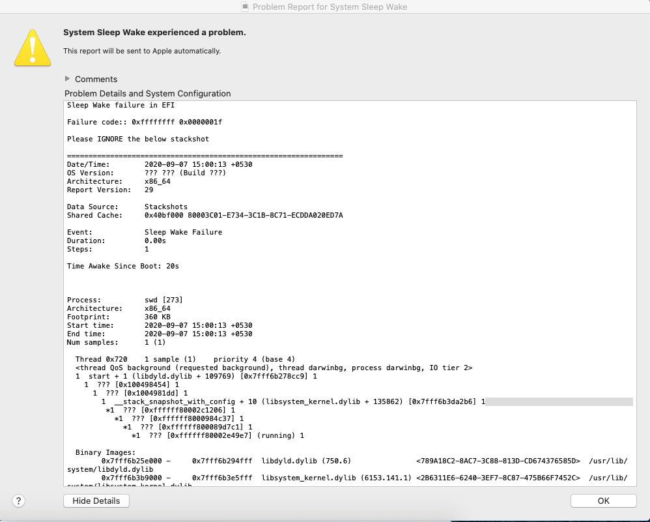
Task: Click the '??? [0x100498454]' stack line
Action: [132, 384]
